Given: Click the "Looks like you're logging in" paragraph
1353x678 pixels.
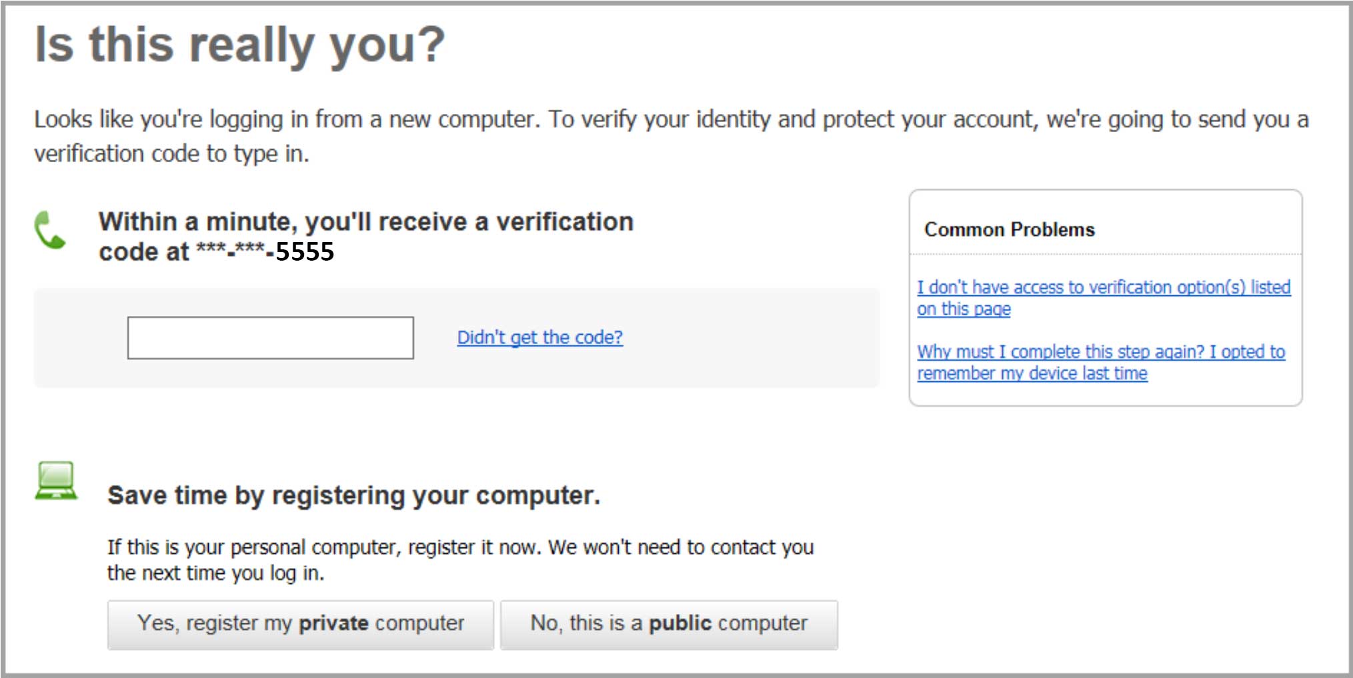Looking at the screenshot, I should (671, 120).
